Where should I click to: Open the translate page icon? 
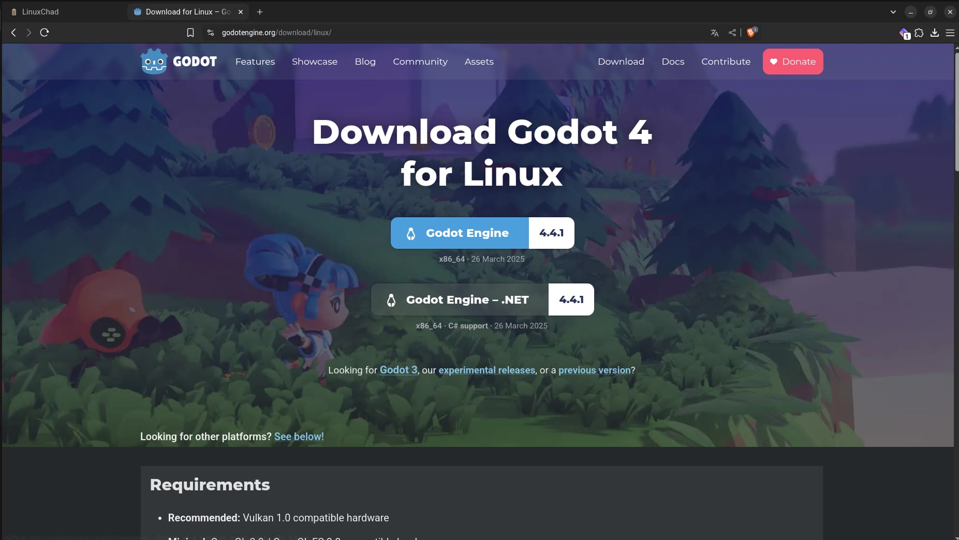[x=715, y=33]
